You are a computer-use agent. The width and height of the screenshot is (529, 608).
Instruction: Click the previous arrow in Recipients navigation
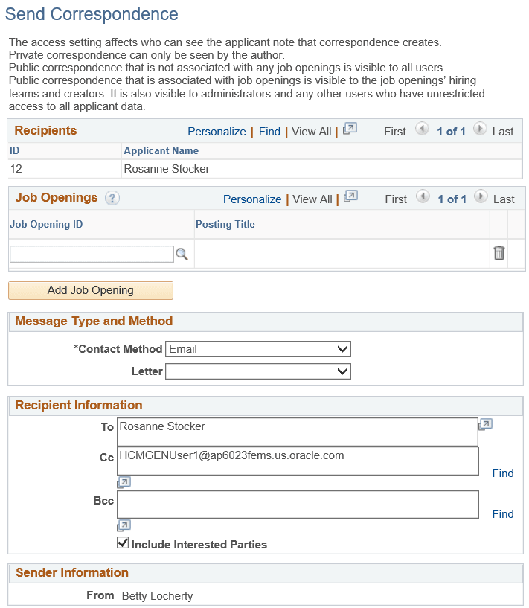pyautogui.click(x=422, y=130)
